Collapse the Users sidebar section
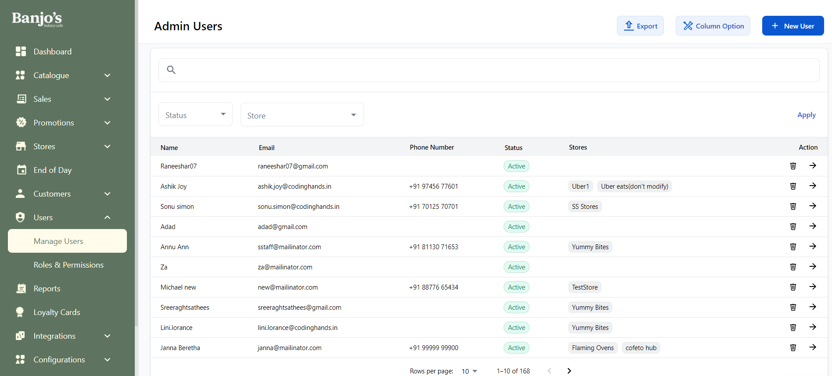The image size is (832, 376). pos(107,218)
